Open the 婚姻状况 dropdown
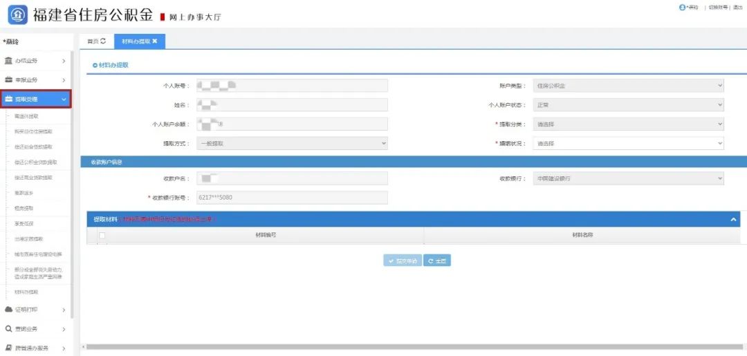This screenshot has width=747, height=356. 628,144
